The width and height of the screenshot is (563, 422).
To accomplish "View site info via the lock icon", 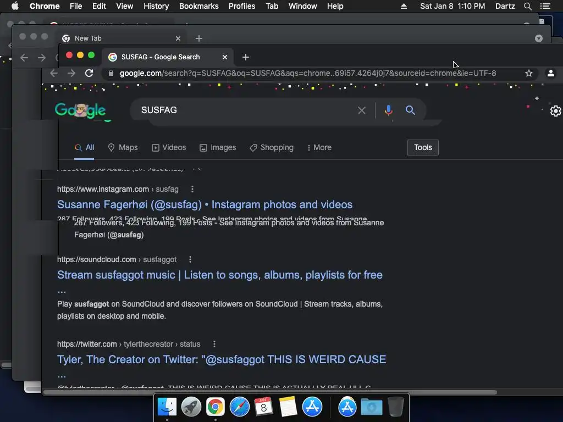I will pos(111,73).
